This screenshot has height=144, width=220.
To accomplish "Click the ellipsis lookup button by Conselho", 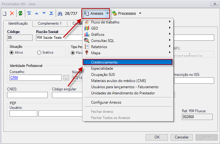I will point(66,78).
